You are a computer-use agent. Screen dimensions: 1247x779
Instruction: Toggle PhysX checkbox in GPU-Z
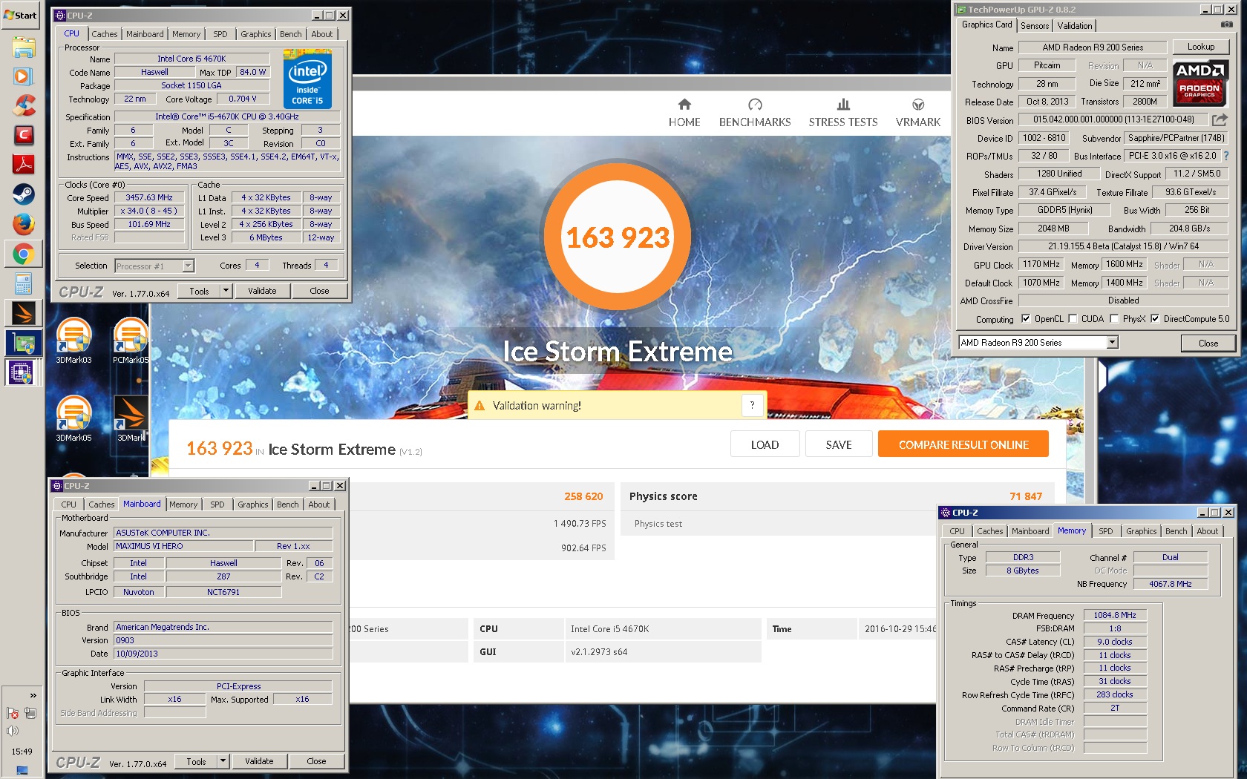[x=1114, y=319]
